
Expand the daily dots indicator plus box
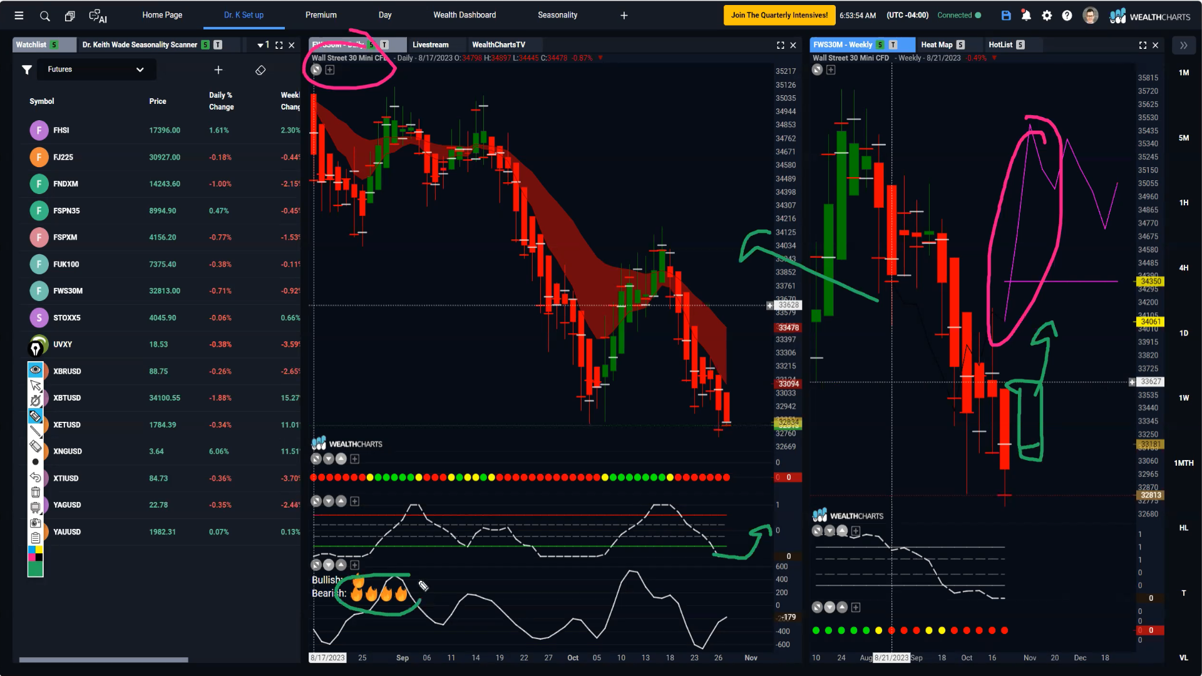(354, 459)
